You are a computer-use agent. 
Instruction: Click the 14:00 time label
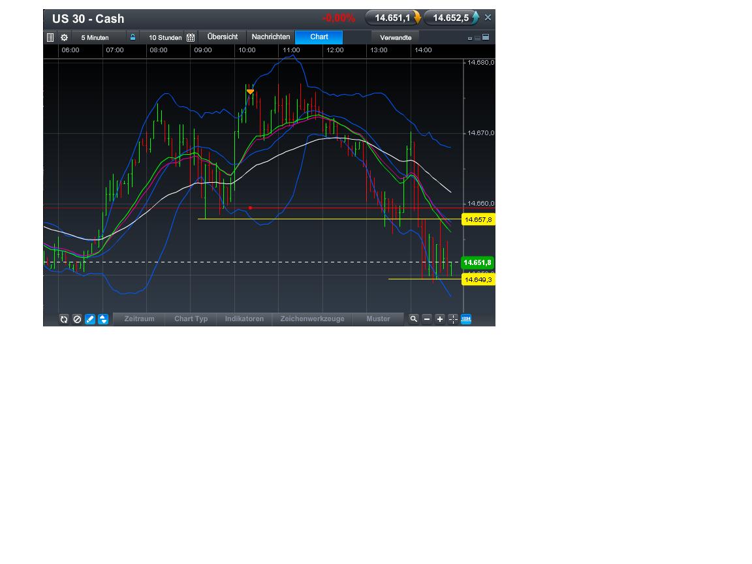point(423,50)
